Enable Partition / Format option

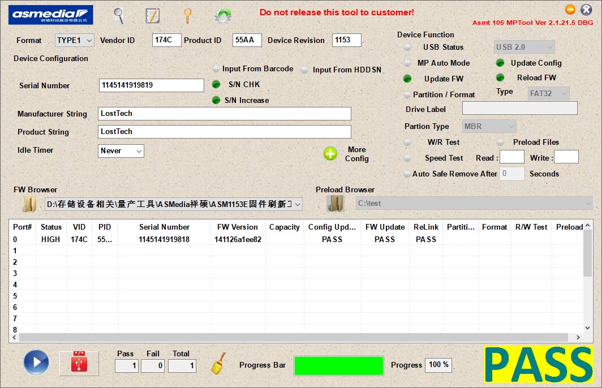click(x=407, y=94)
